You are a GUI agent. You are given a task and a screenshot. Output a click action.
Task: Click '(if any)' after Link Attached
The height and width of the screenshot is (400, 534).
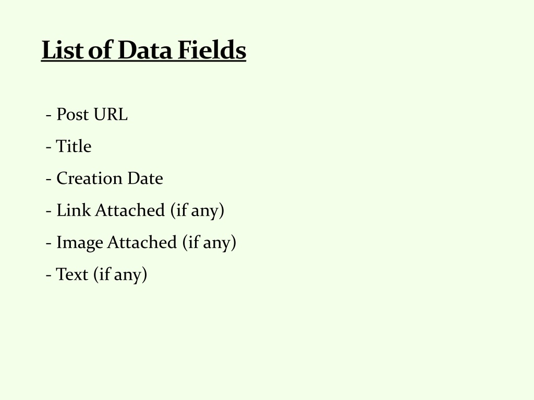[197, 210]
